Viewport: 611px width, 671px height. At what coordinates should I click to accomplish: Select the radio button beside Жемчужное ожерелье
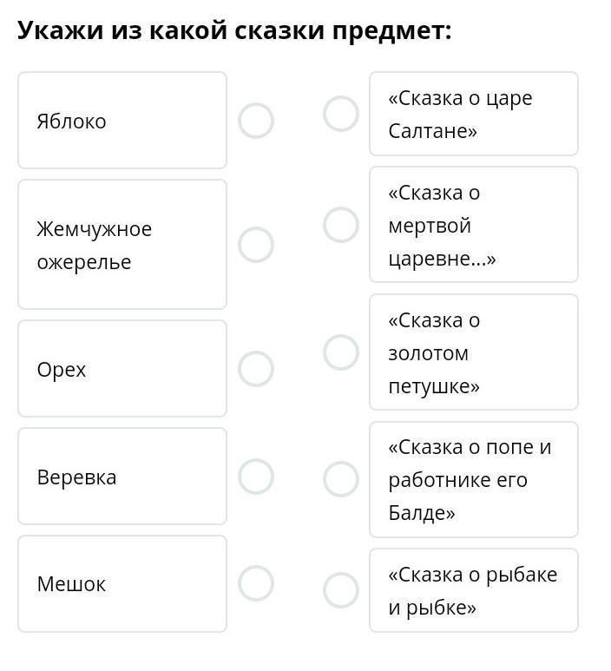256,245
